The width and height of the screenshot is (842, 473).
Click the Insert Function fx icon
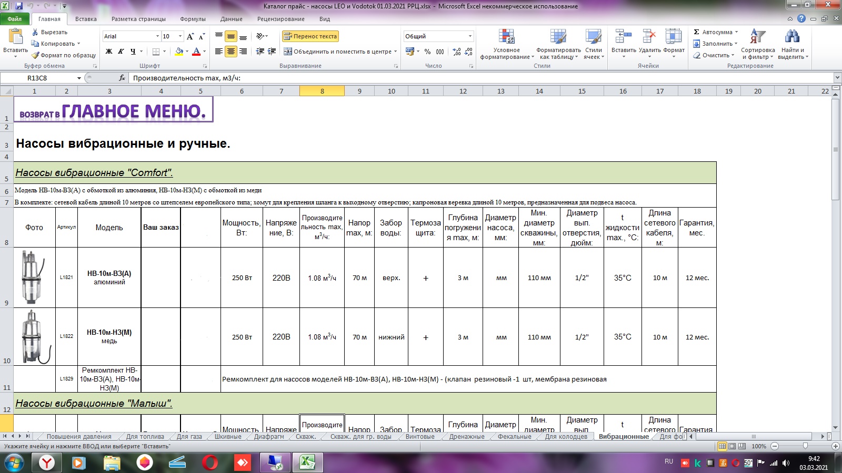[122, 78]
